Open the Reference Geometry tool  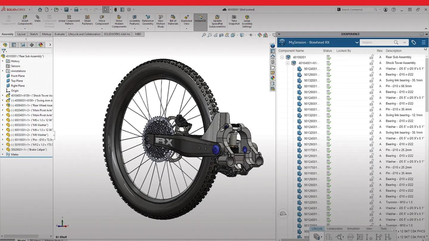point(148,20)
